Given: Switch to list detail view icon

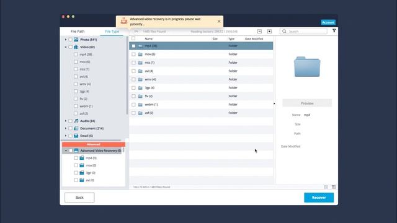Looking at the screenshot, I should [x=334, y=187].
